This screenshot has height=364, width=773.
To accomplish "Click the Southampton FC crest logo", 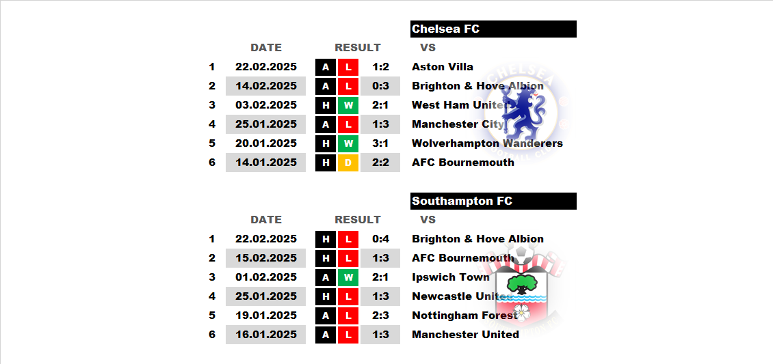I will 524,290.
